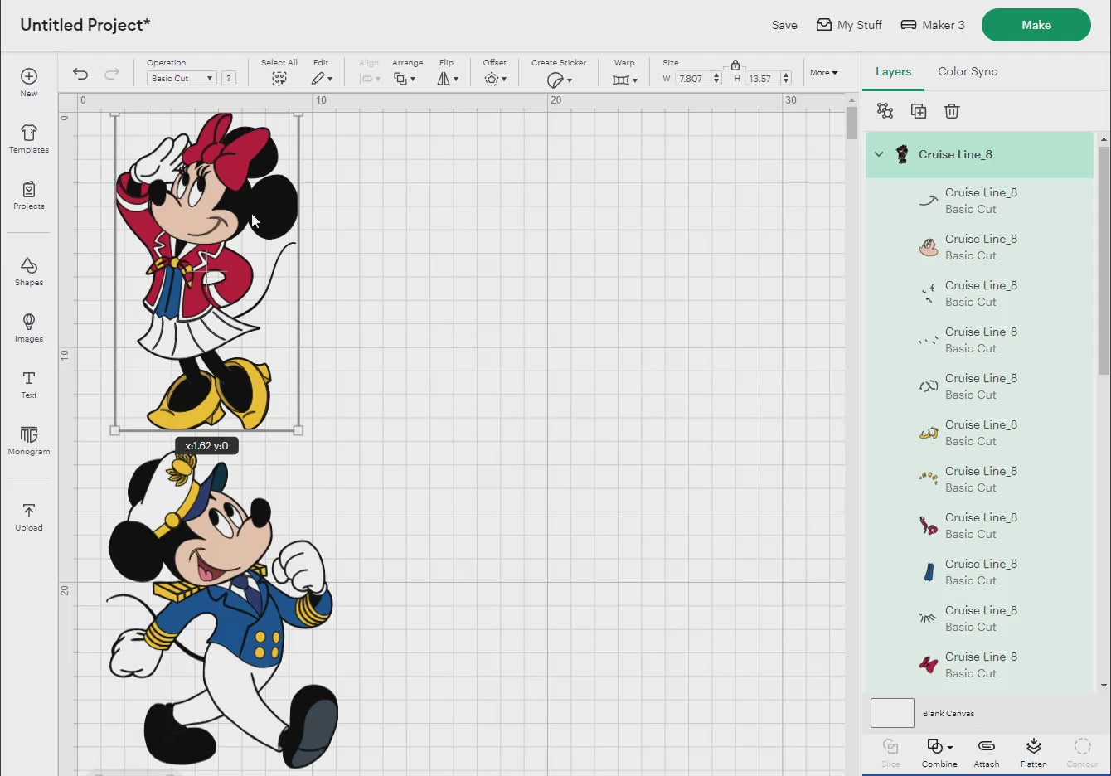Screen dimensions: 1111x776
Task: Open the Warp dropdown
Action: (x=625, y=80)
